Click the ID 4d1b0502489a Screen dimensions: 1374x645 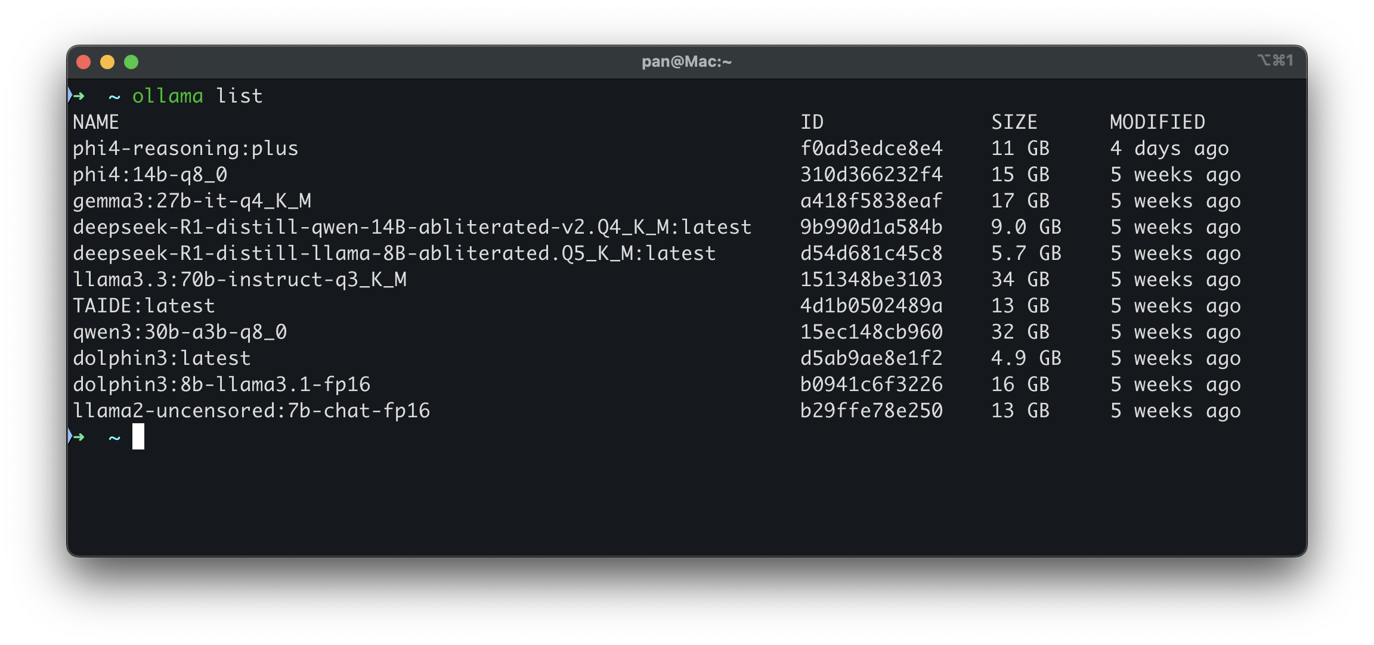tap(871, 306)
